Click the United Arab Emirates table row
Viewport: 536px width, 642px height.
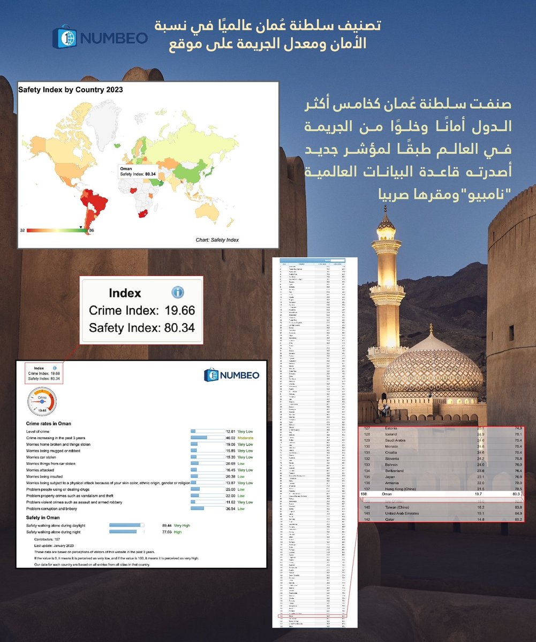(442, 513)
